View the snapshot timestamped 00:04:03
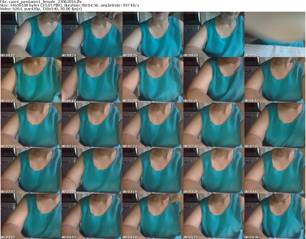The image size is (306, 239). coord(92,216)
